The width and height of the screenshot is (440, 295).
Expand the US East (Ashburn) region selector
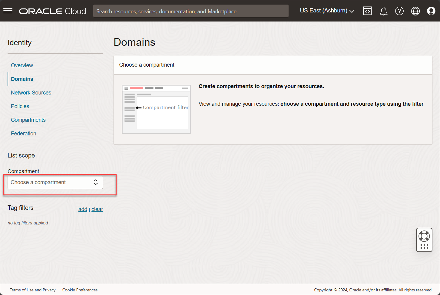click(x=327, y=11)
